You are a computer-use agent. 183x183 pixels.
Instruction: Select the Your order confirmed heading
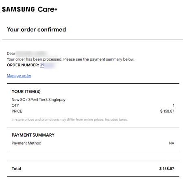(37, 30)
